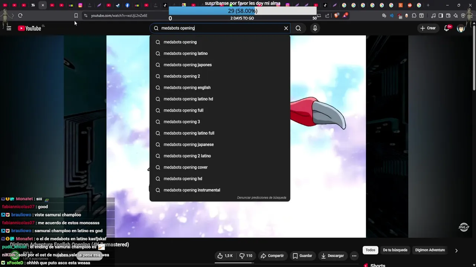The image size is (476, 267).
Task: Toggle the browser sidebar panel icon
Action: tap(441, 16)
